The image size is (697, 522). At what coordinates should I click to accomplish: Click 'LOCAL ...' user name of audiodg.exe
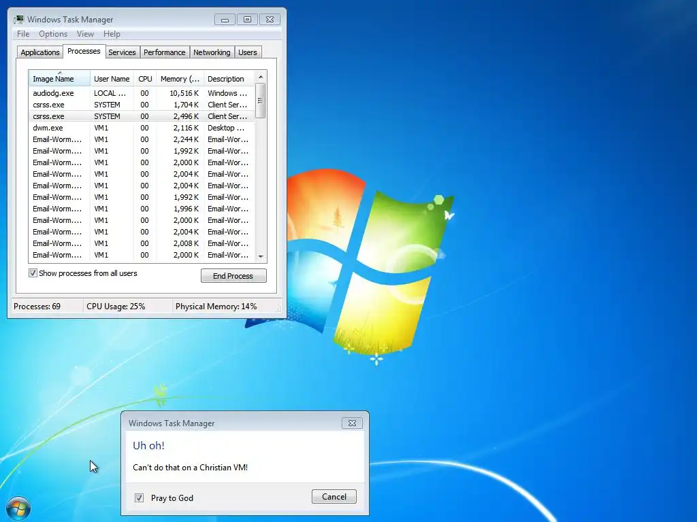point(110,93)
